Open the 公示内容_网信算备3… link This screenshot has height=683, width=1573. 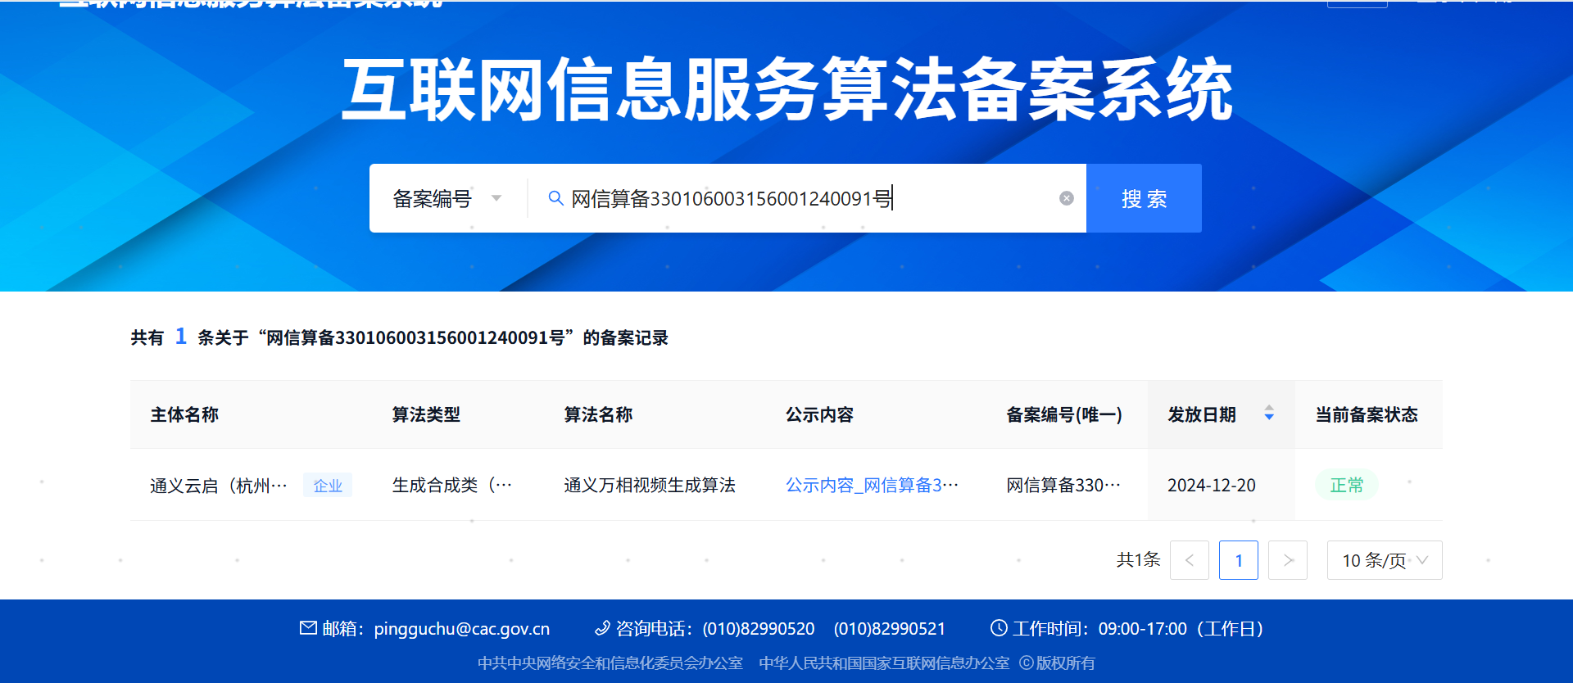pos(872,485)
